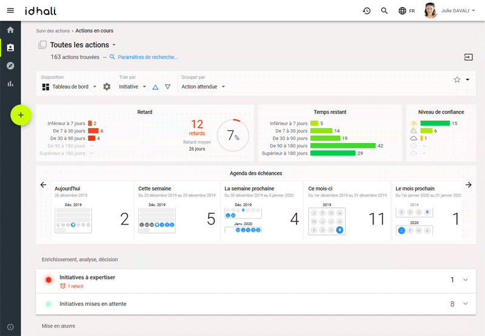
Task: Click the export icon at top right
Action: 468,57
